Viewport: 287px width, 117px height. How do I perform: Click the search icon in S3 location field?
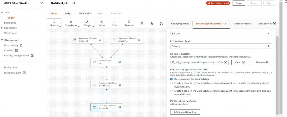(173, 63)
